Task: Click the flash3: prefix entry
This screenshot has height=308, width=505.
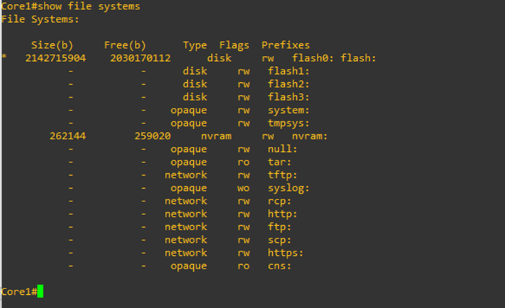Action: 285,97
